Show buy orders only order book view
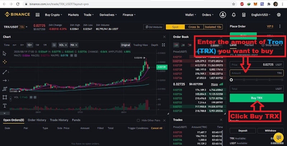Viewport: 287px width, 146px height. point(183,45)
